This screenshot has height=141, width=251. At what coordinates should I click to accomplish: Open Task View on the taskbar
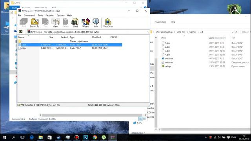pyautogui.click(x=22, y=137)
